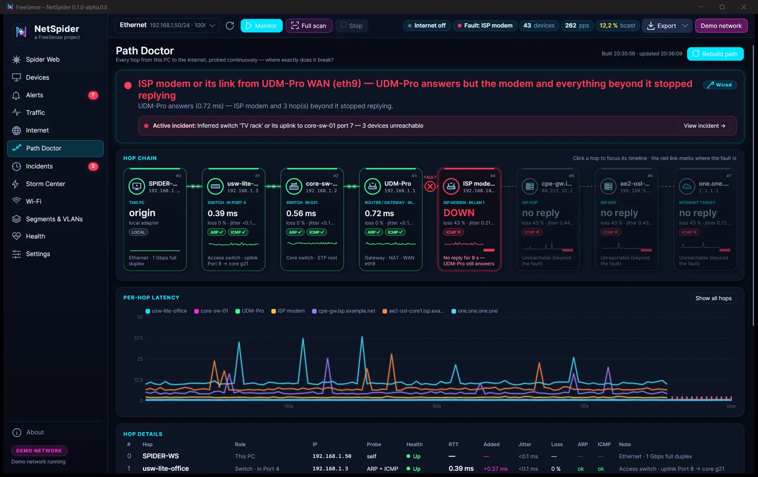Select the SPIDER origin PC hop icon
758x477 pixels.
(x=137, y=186)
